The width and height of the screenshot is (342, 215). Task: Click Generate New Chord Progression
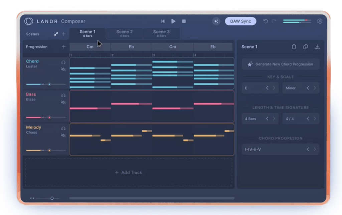[281, 64]
